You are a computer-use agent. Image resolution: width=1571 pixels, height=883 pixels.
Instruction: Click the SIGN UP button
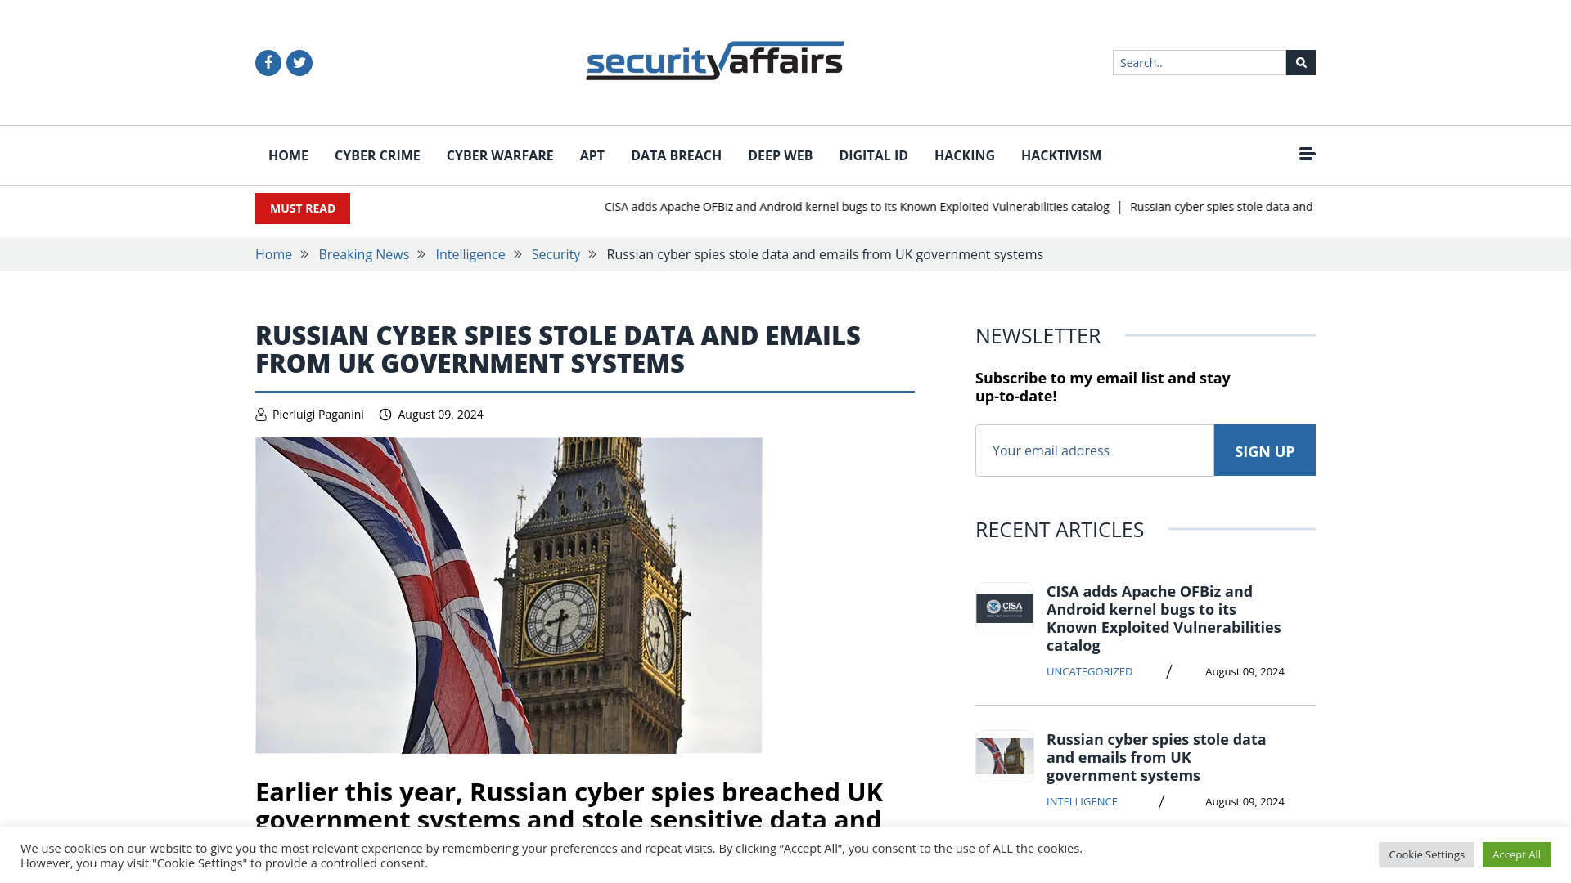(x=1264, y=450)
